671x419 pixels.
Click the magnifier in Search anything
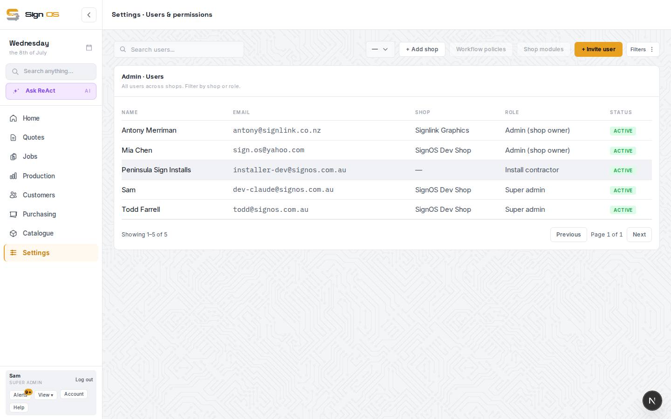point(15,71)
